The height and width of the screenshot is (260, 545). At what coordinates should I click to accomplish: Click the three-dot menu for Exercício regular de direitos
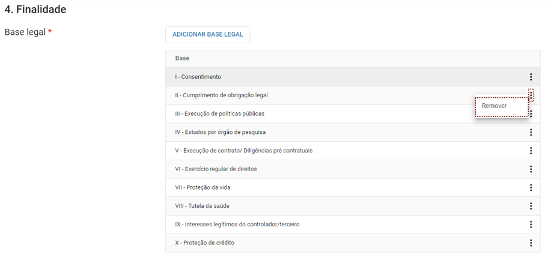coord(531,169)
